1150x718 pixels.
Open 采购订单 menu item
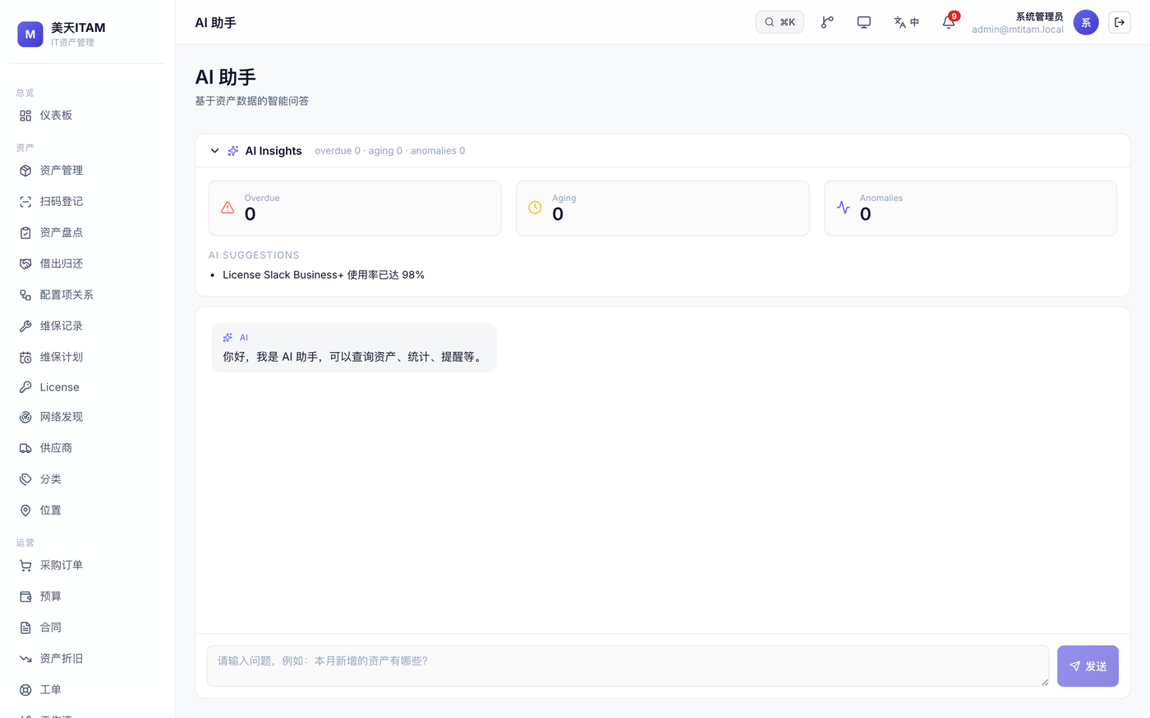[x=87, y=566]
